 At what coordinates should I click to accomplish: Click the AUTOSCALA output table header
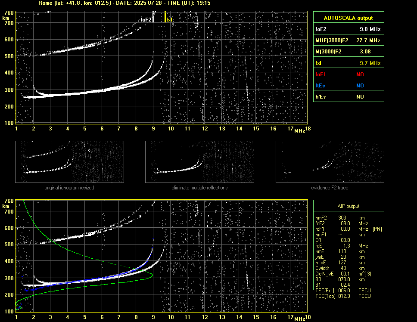click(x=349, y=18)
